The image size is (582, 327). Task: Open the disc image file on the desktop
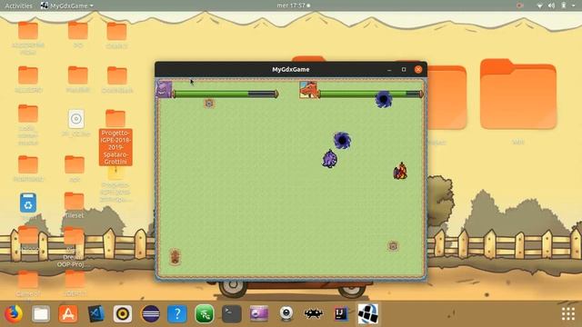point(76,119)
